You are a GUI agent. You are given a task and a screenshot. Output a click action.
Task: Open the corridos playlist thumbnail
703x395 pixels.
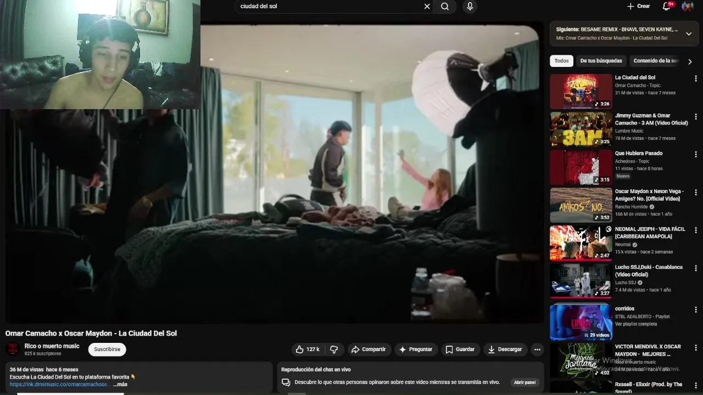click(x=581, y=321)
